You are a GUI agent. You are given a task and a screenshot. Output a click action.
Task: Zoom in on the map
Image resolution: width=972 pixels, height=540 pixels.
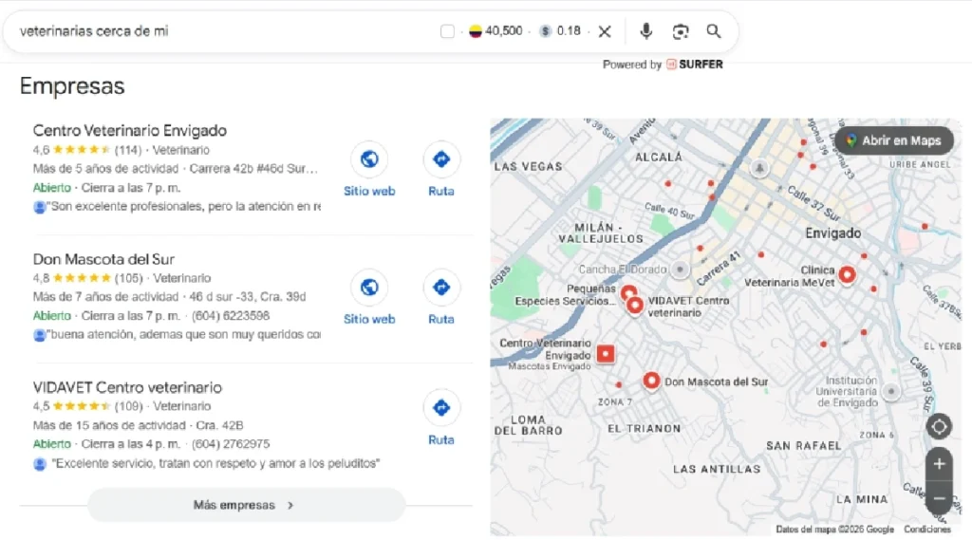tap(939, 464)
